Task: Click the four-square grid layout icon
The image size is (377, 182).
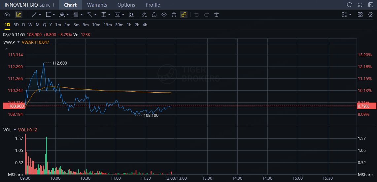Action: [360, 15]
